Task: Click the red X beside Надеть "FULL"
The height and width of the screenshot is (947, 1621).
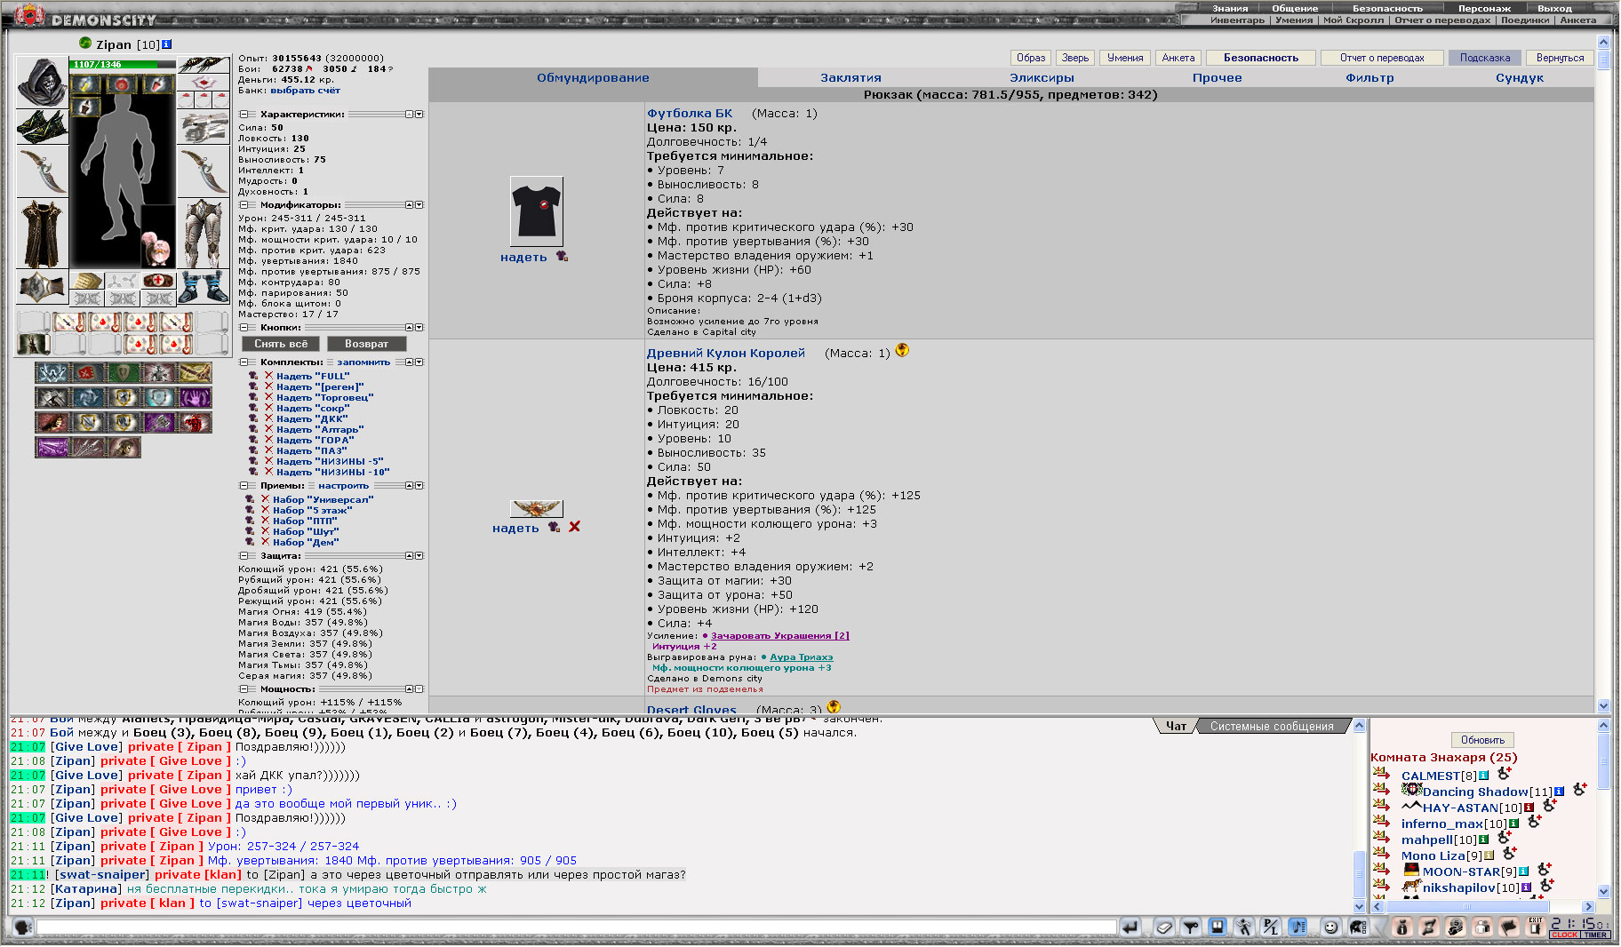Action: (x=268, y=376)
